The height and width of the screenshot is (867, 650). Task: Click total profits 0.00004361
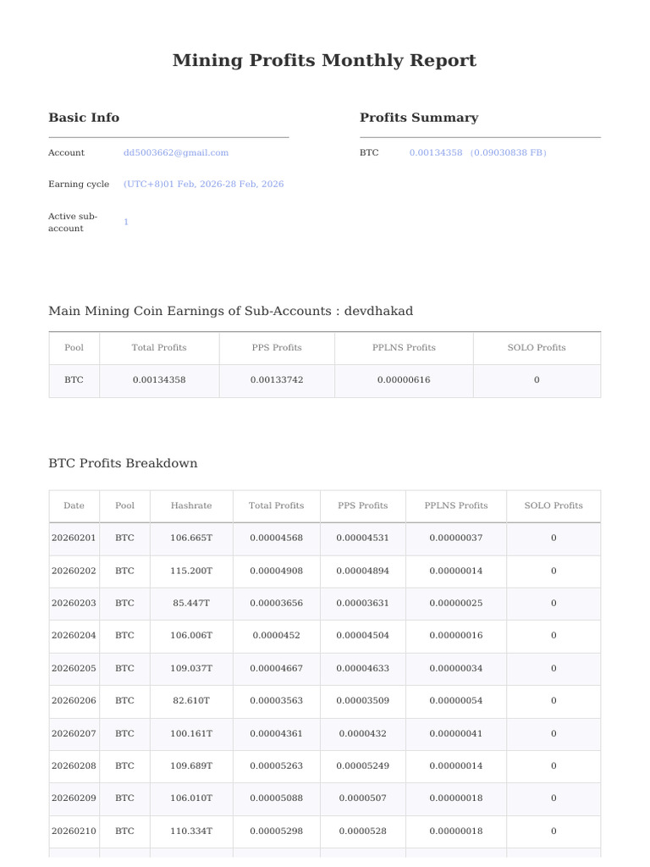pyautogui.click(x=277, y=734)
